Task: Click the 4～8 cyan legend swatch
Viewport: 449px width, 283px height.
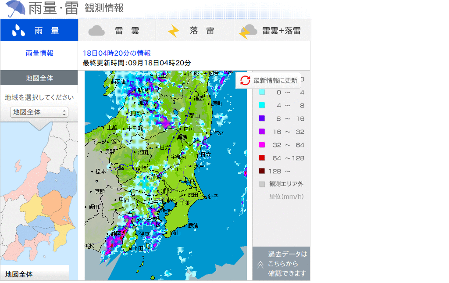Action: (262, 105)
